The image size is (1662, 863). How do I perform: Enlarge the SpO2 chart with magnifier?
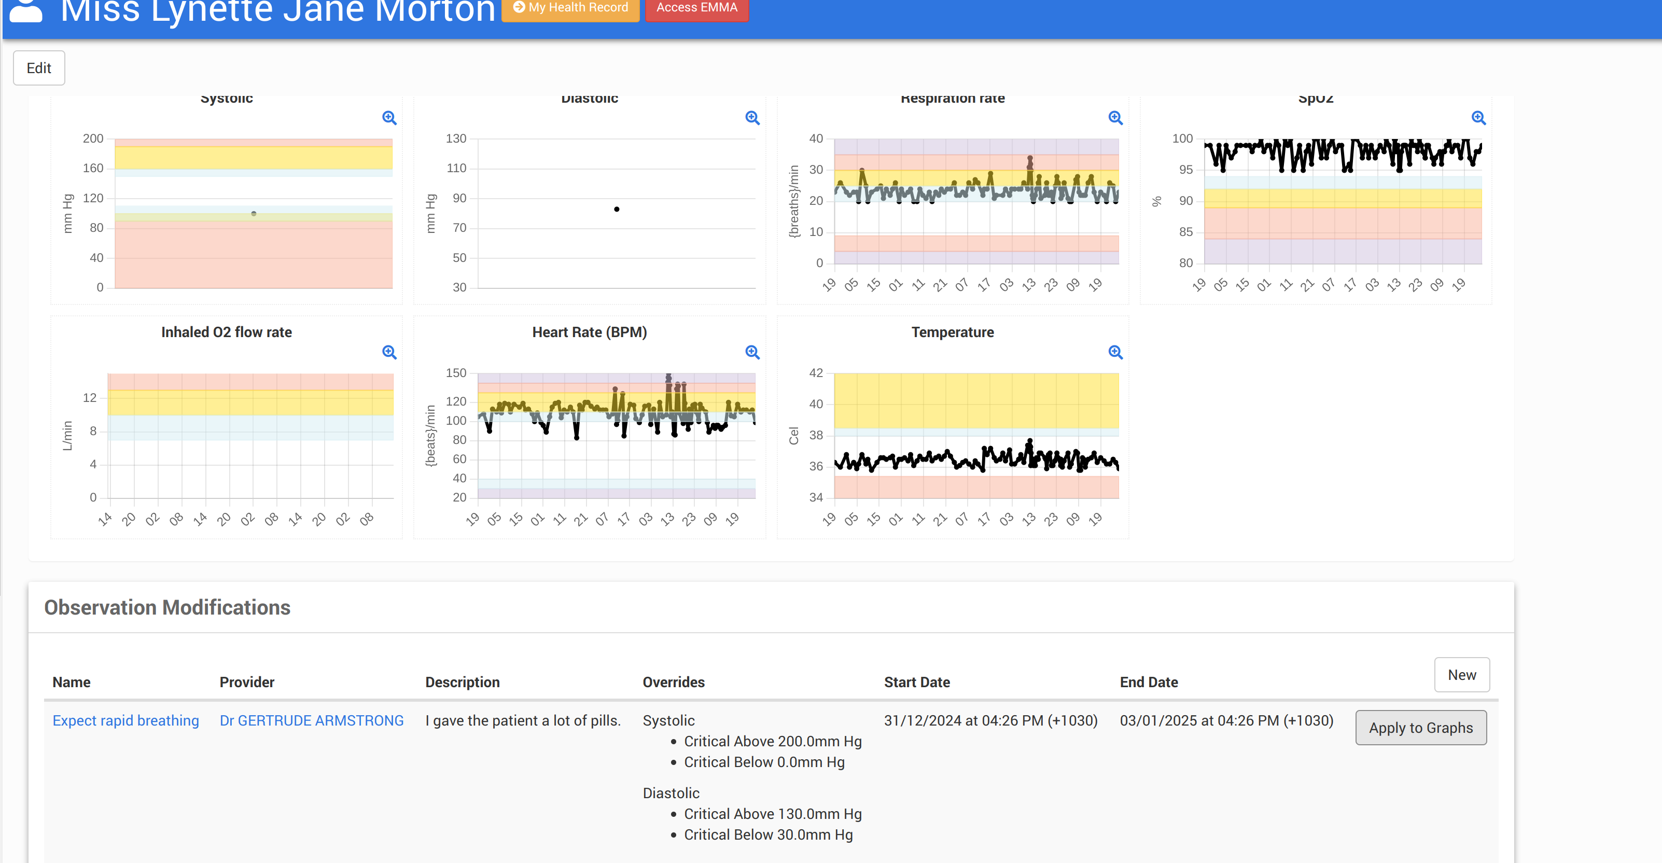click(1479, 118)
